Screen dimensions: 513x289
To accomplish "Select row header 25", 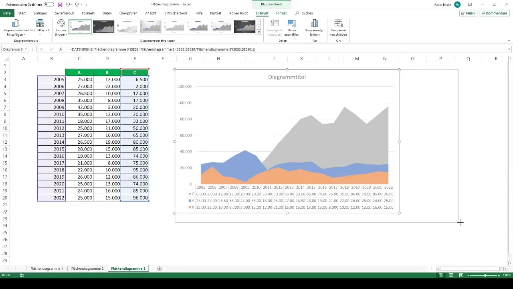I will click(x=5, y=233).
